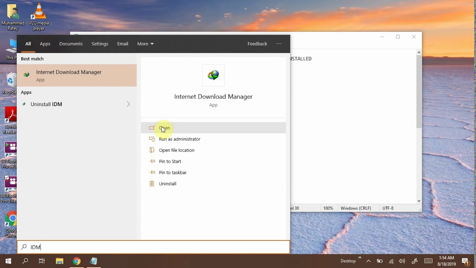
Task: Click the Notepad vertical scrollbar thumb
Action: [x=419, y=92]
